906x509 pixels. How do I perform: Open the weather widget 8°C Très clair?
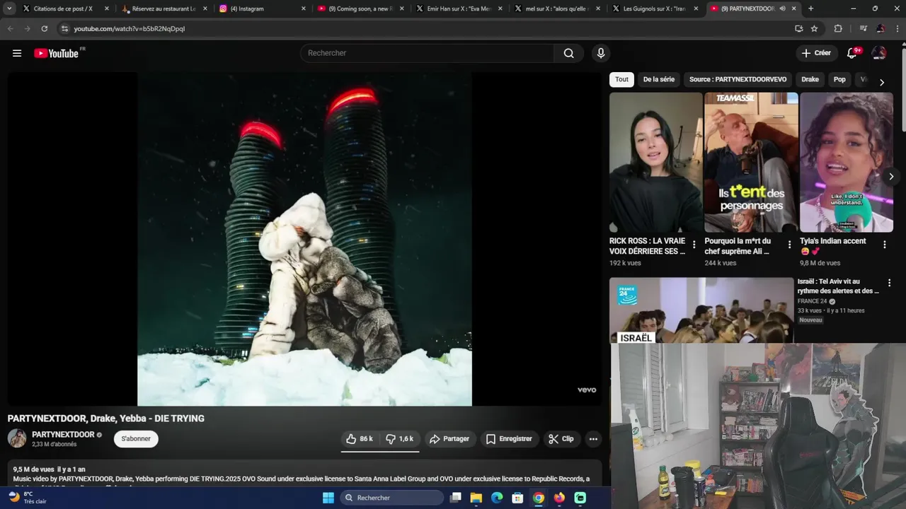click(x=28, y=498)
